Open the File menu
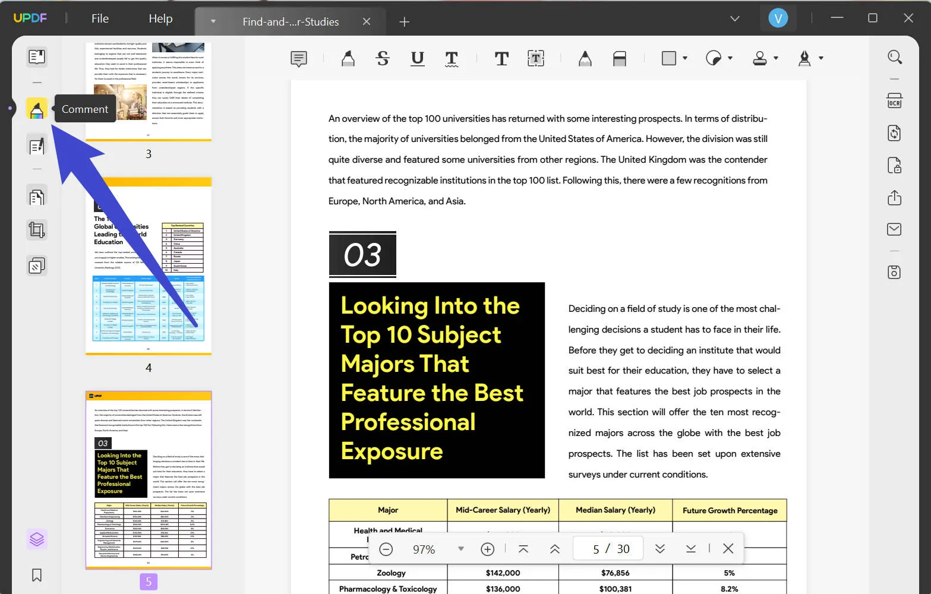Viewport: 931px width, 594px height. coord(99,18)
